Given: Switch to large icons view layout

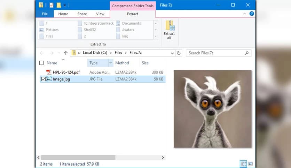Looking at the screenshot, I should [250, 163].
